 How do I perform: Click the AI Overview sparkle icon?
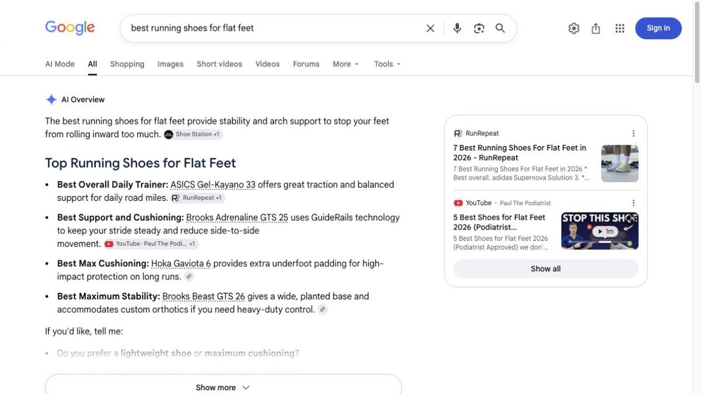point(51,99)
